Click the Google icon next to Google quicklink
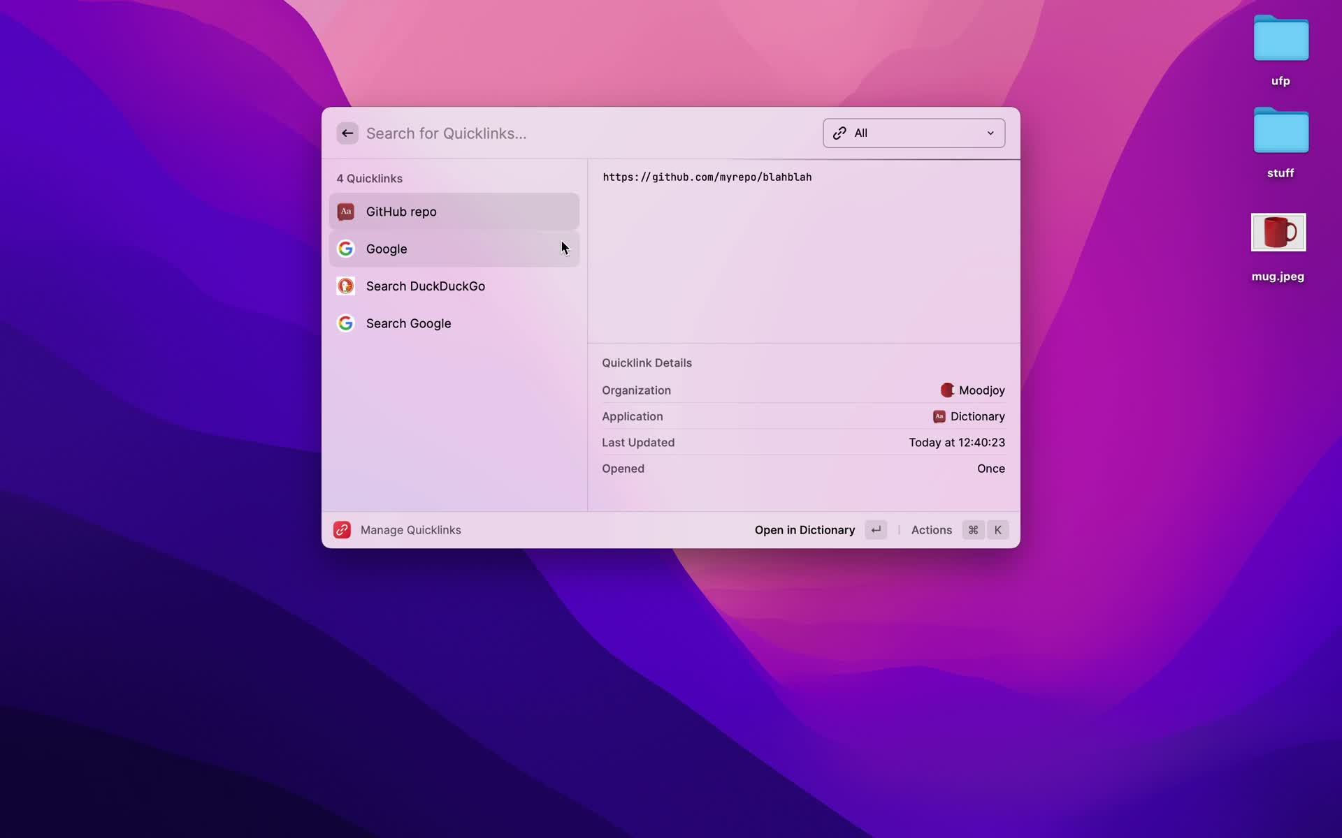This screenshot has height=838, width=1342. pos(346,248)
